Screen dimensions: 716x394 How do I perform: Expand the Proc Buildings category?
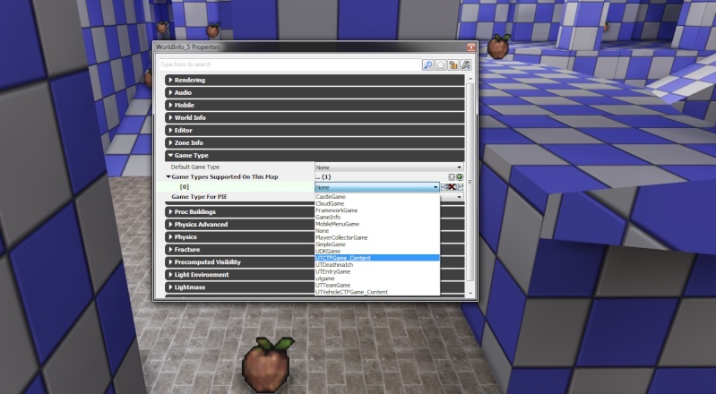click(240, 212)
